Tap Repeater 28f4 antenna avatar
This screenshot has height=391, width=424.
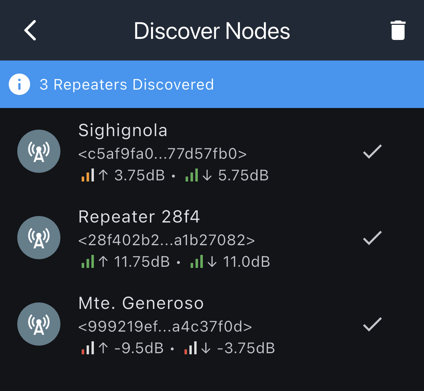click(x=39, y=238)
